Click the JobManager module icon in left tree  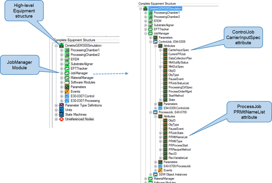tap(67, 73)
